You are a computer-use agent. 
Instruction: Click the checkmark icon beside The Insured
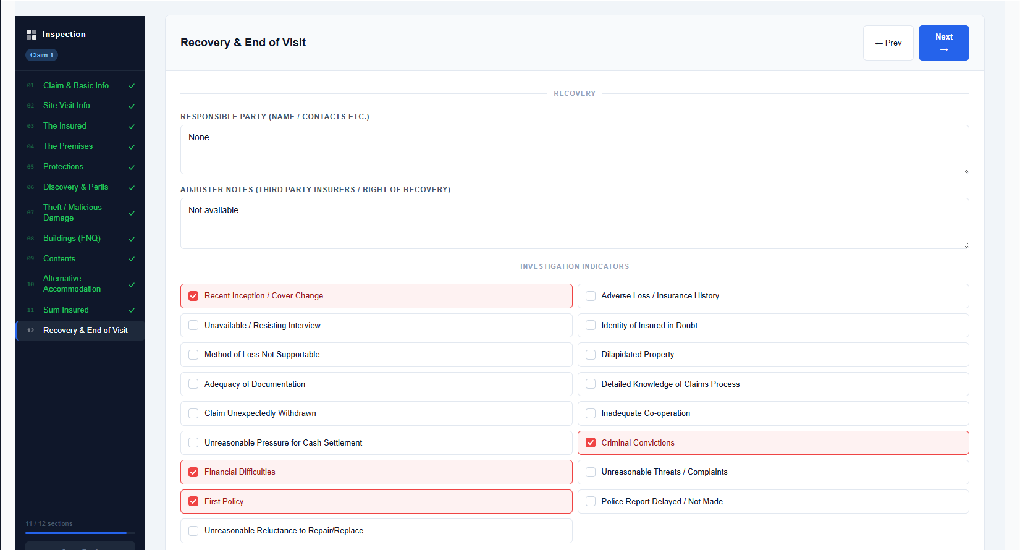coord(132,127)
